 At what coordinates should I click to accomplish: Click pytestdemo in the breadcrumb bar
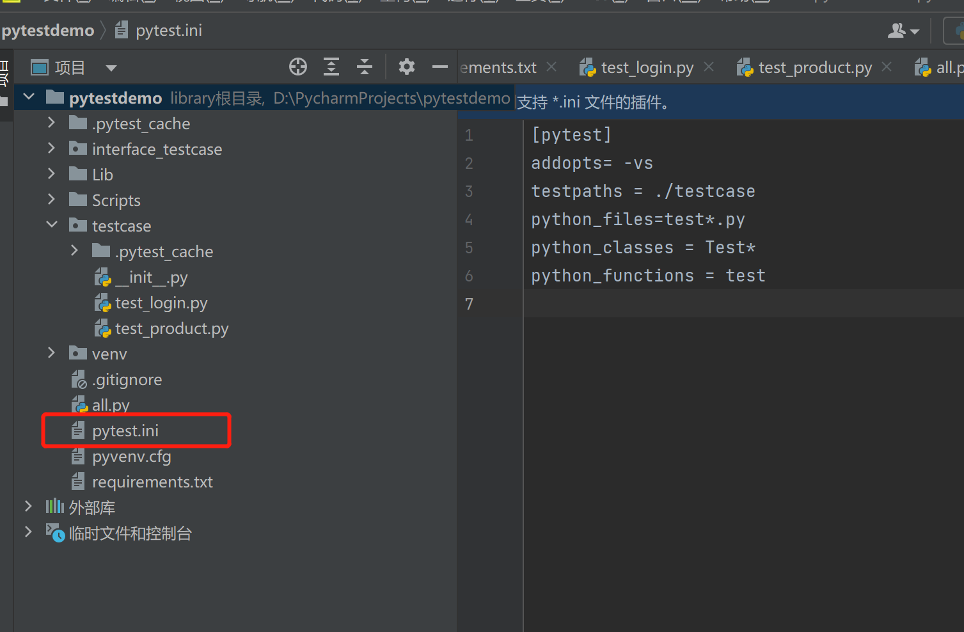click(48, 31)
